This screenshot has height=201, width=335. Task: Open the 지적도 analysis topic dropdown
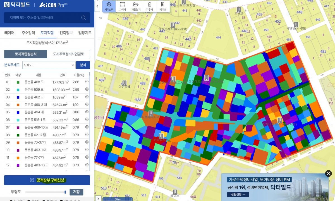pos(49,65)
